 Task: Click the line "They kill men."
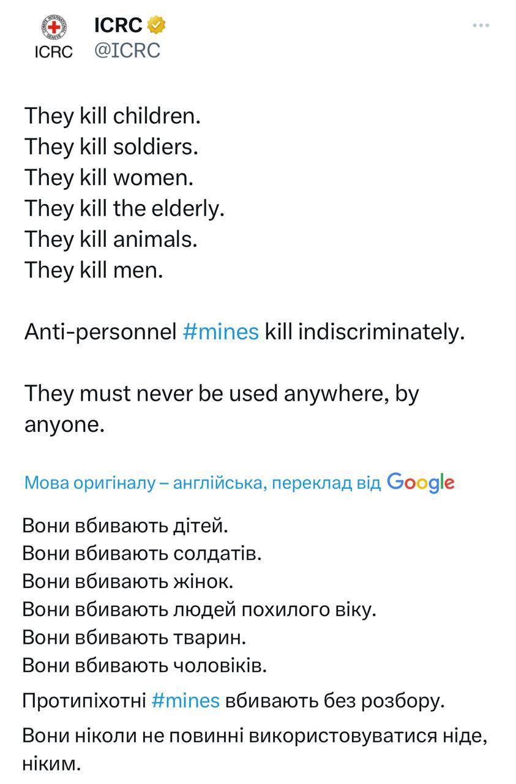[x=94, y=270]
